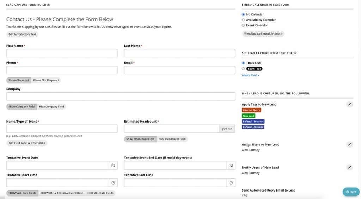Click the New Lead green tag
This screenshot has width=361, height=199.
[x=249, y=116]
